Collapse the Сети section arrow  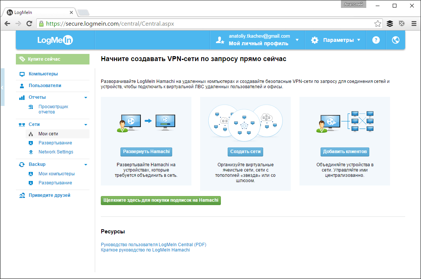pyautogui.click(x=86, y=125)
